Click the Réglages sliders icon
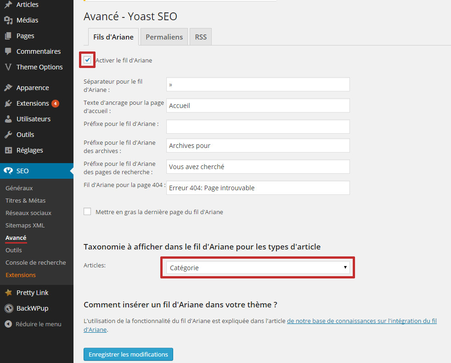Screen dimensions: 451x363 [x=8, y=150]
